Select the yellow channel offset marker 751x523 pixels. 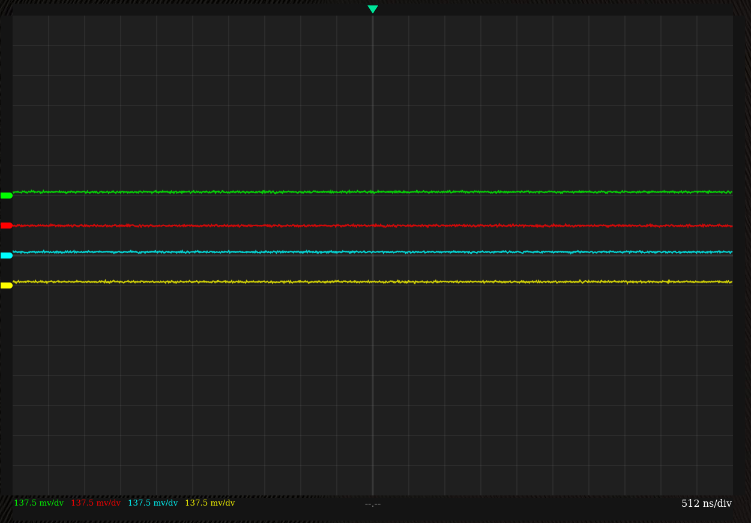[7, 285]
